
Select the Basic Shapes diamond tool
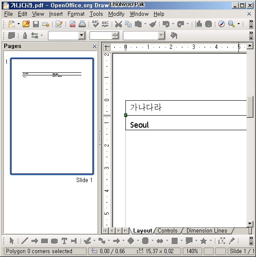point(131,241)
